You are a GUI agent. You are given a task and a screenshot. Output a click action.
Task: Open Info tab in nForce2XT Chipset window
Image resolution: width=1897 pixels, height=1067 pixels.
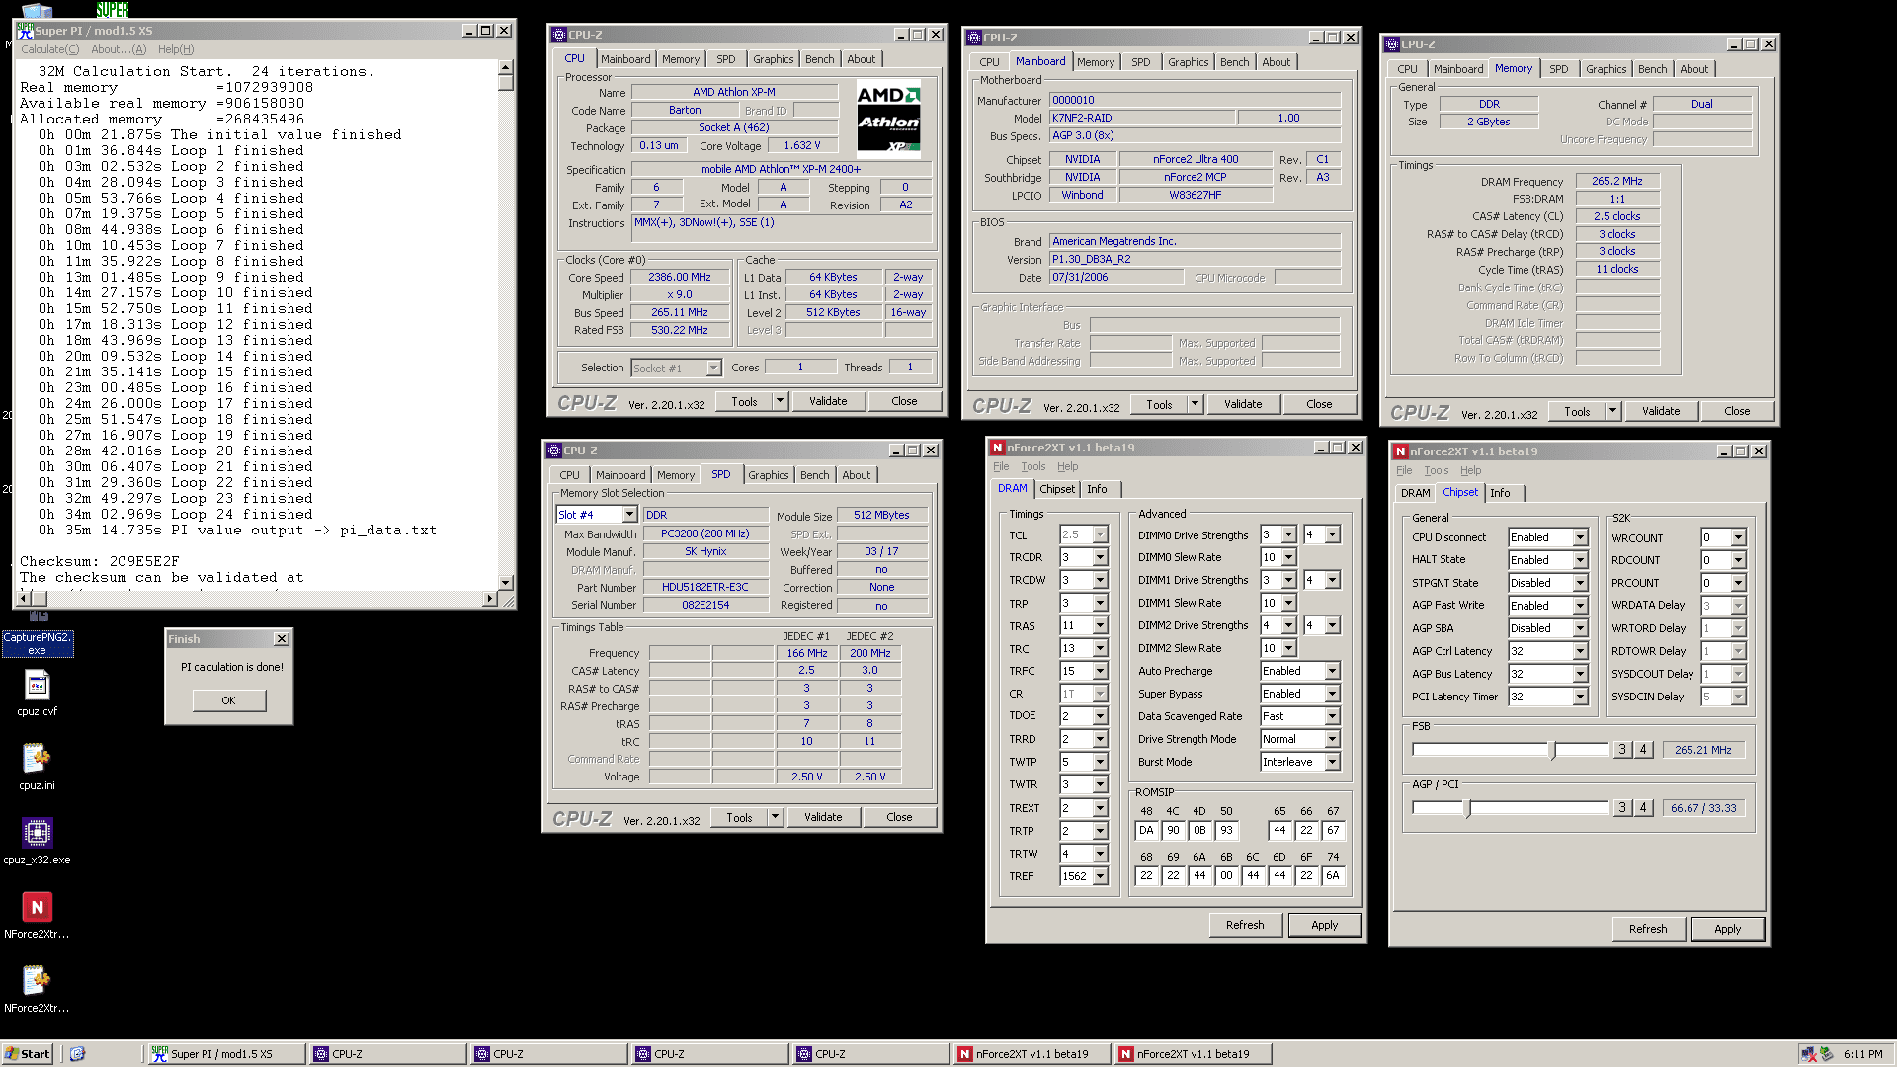1500,493
